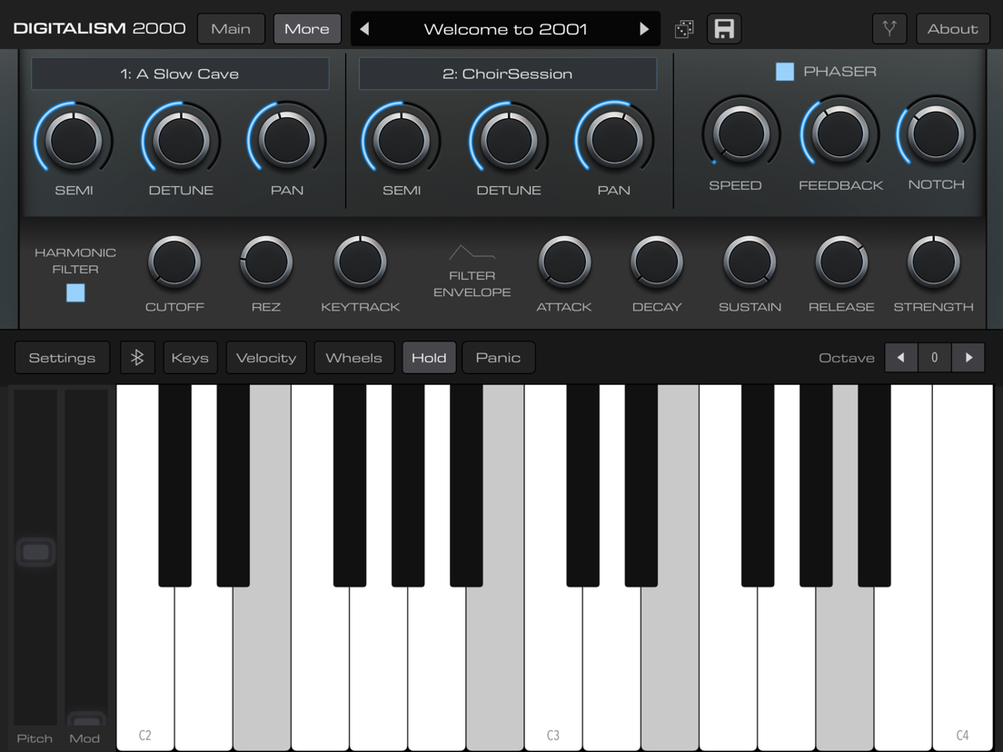
Task: Click the Phaser SPEED knob
Action: [741, 134]
